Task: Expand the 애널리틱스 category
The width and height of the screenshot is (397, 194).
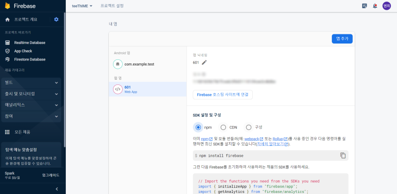Action: (31, 105)
